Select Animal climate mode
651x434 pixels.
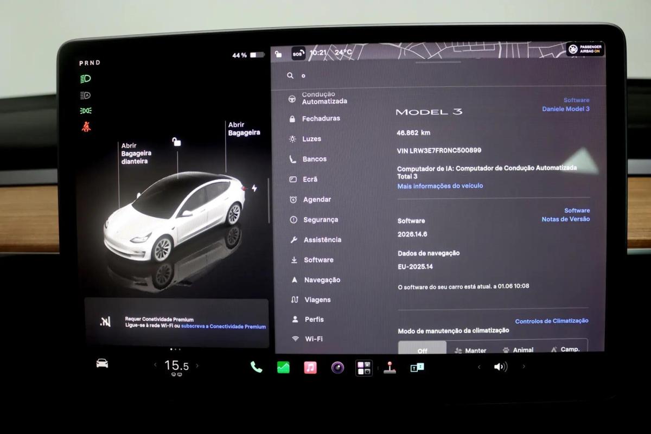518,350
